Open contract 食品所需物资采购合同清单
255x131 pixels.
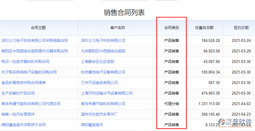24,83
